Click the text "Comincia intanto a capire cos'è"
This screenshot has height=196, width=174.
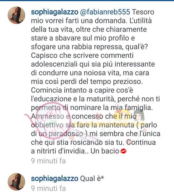point(82,90)
